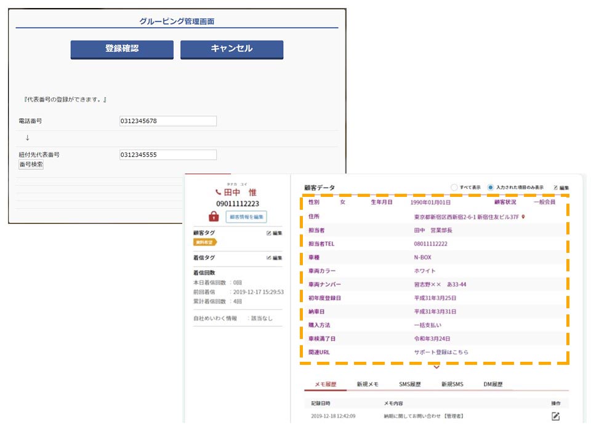The width and height of the screenshot is (591, 443).
Task: Click the 資料希望 orange tag
Action: click(x=204, y=242)
